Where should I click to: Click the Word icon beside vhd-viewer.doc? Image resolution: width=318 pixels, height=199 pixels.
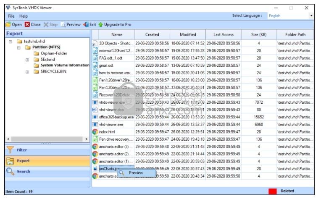click(95, 110)
